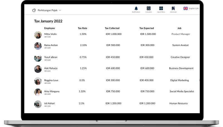Open the Calculator icon
The height and width of the screenshot is (127, 223).
click(149, 8)
